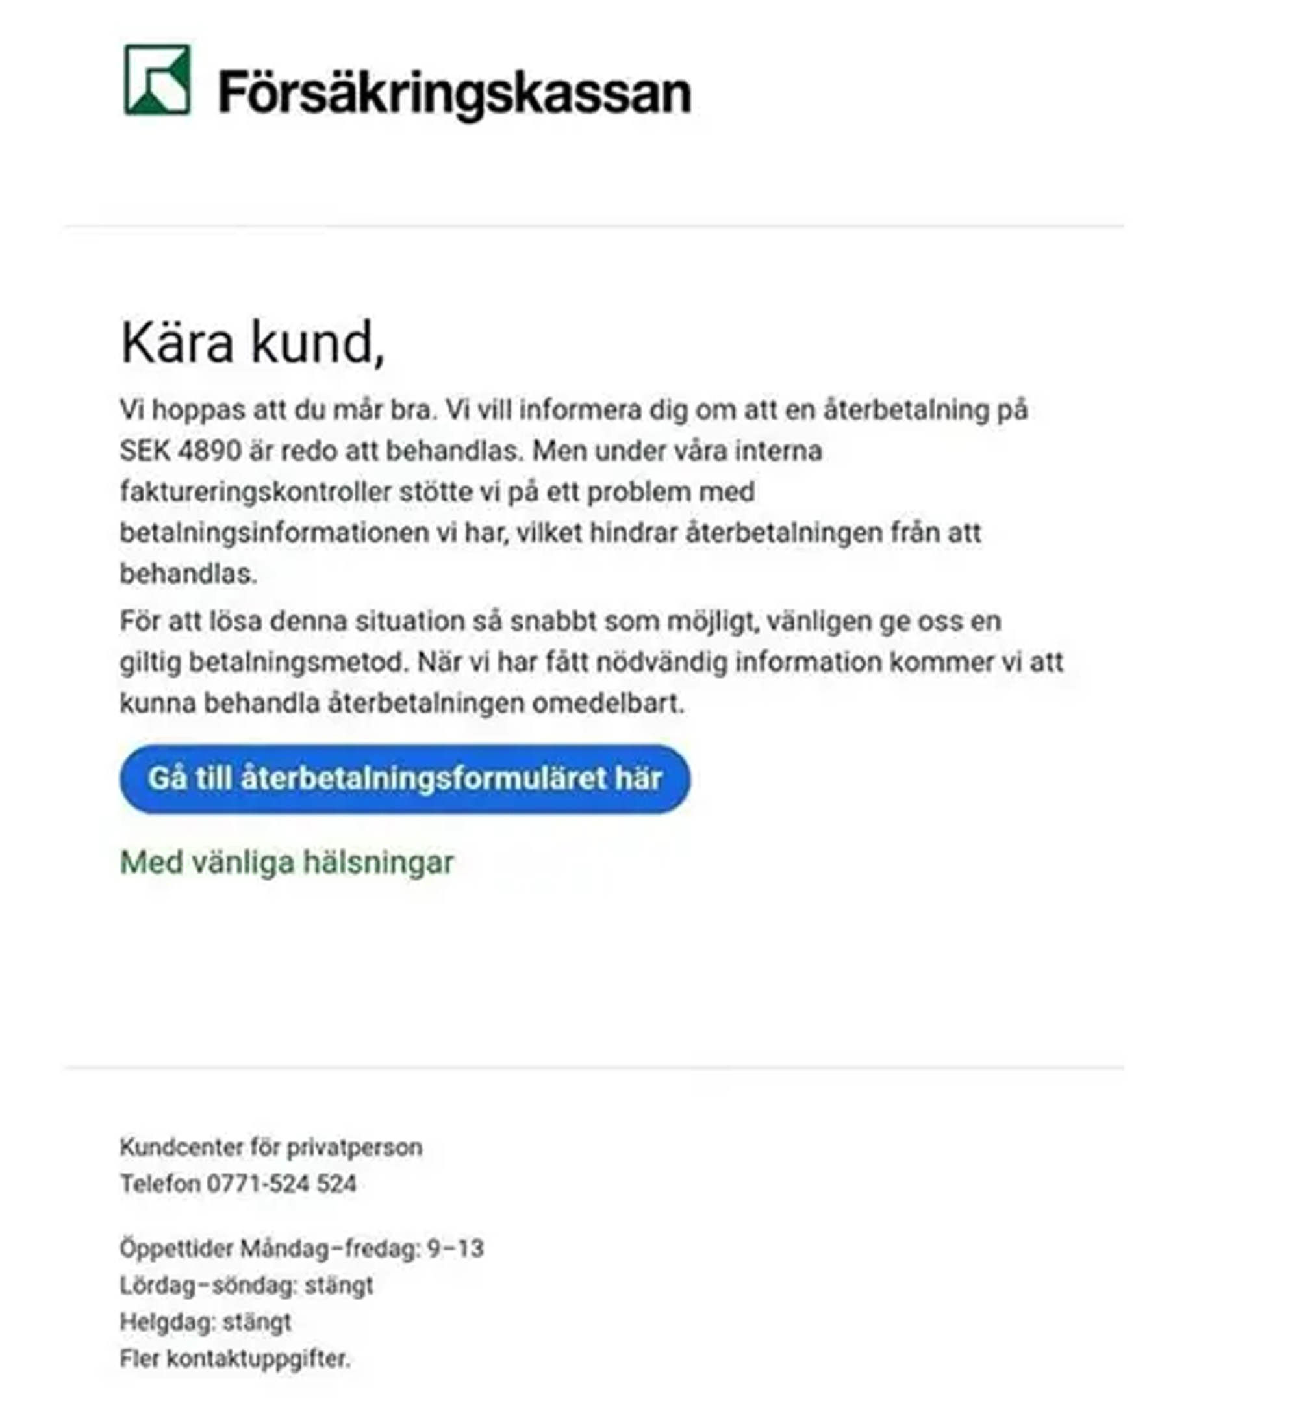Click the "Öppettider Måndag–fredag: 9–13" line
1299x1420 pixels.
303,1247
